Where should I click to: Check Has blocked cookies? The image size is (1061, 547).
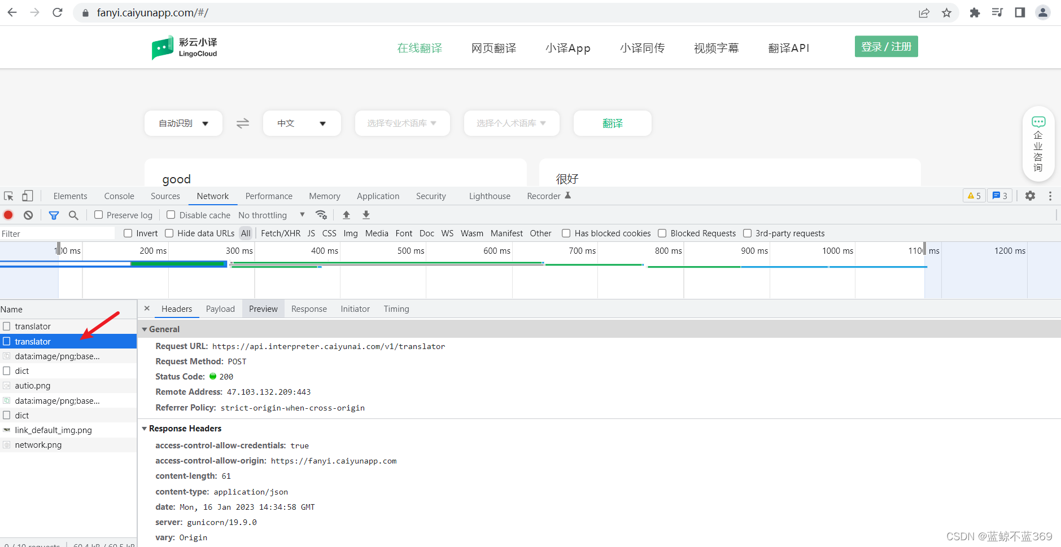pyautogui.click(x=566, y=233)
